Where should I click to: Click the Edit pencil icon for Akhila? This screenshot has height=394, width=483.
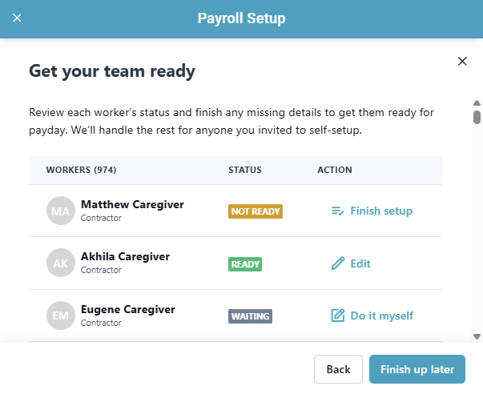(337, 263)
